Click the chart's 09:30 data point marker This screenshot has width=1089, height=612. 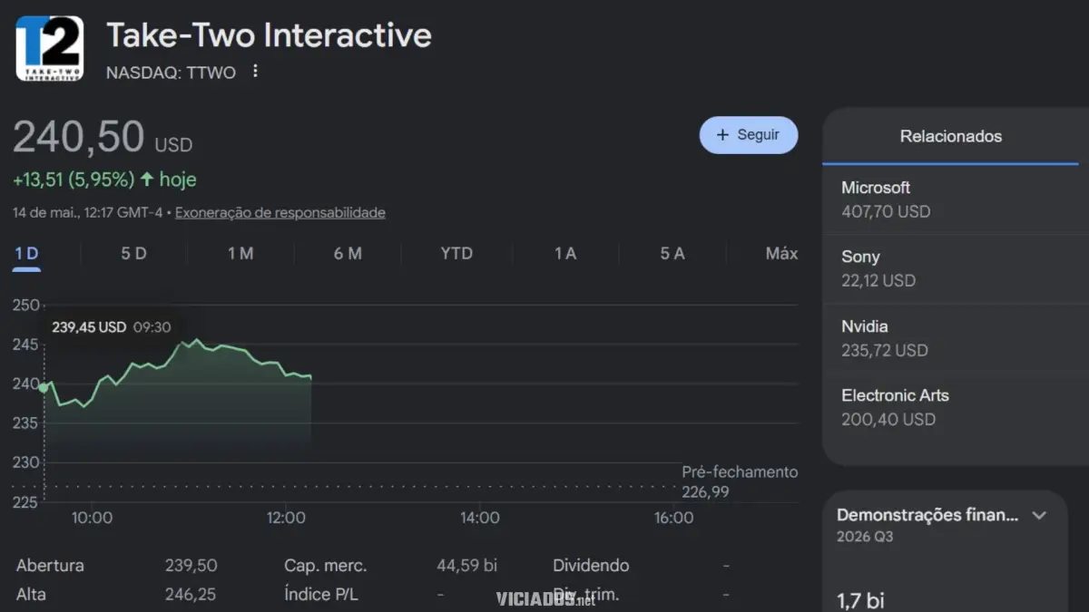43,387
